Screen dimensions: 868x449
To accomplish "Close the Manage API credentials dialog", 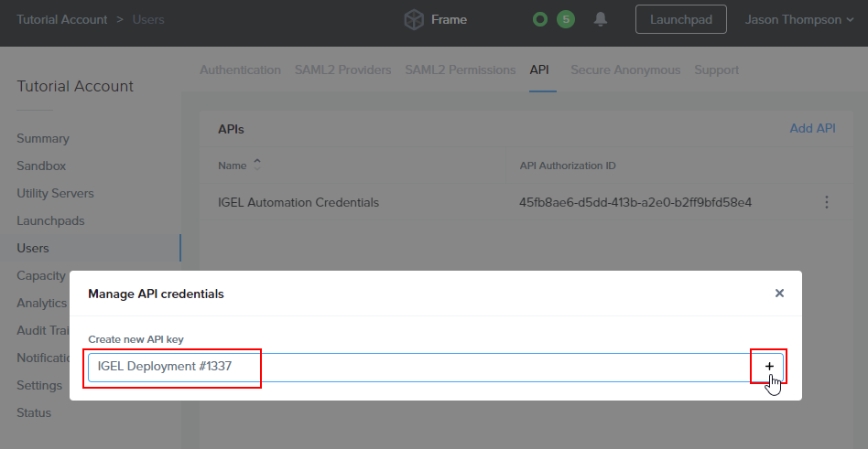I will 779,293.
